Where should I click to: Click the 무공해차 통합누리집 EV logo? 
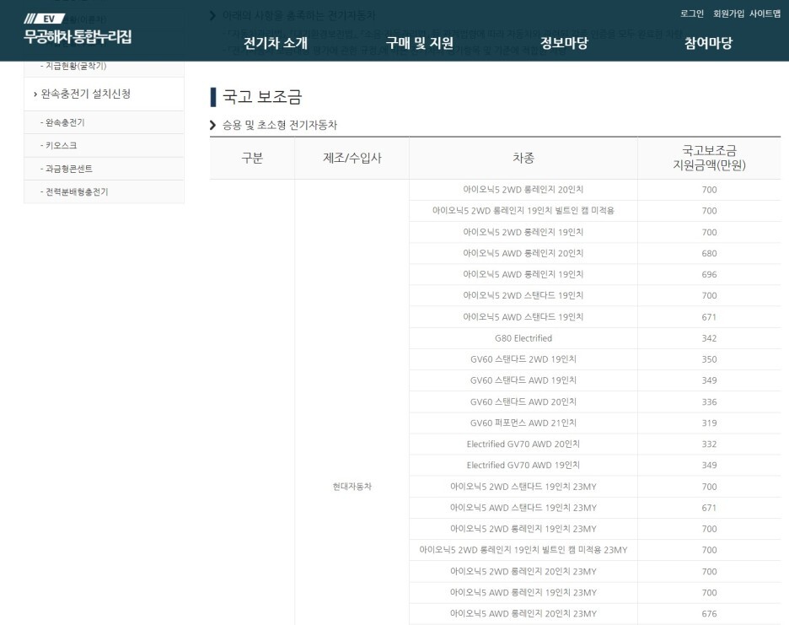point(78,30)
